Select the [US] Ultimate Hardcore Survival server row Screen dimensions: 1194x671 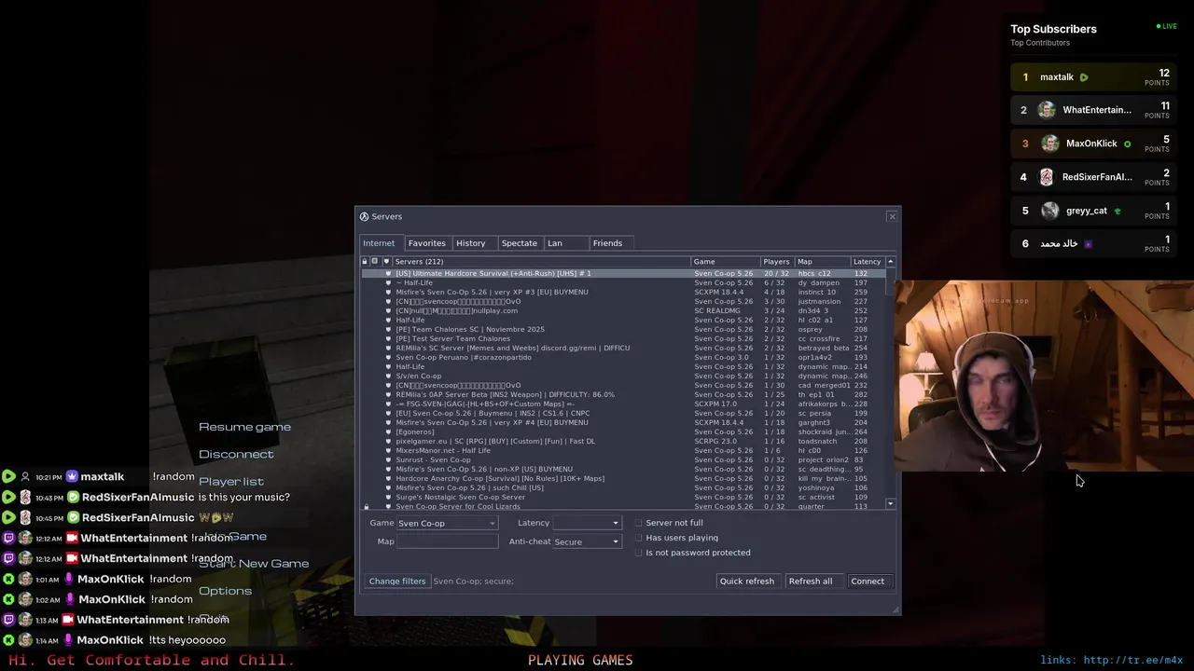[x=623, y=274]
